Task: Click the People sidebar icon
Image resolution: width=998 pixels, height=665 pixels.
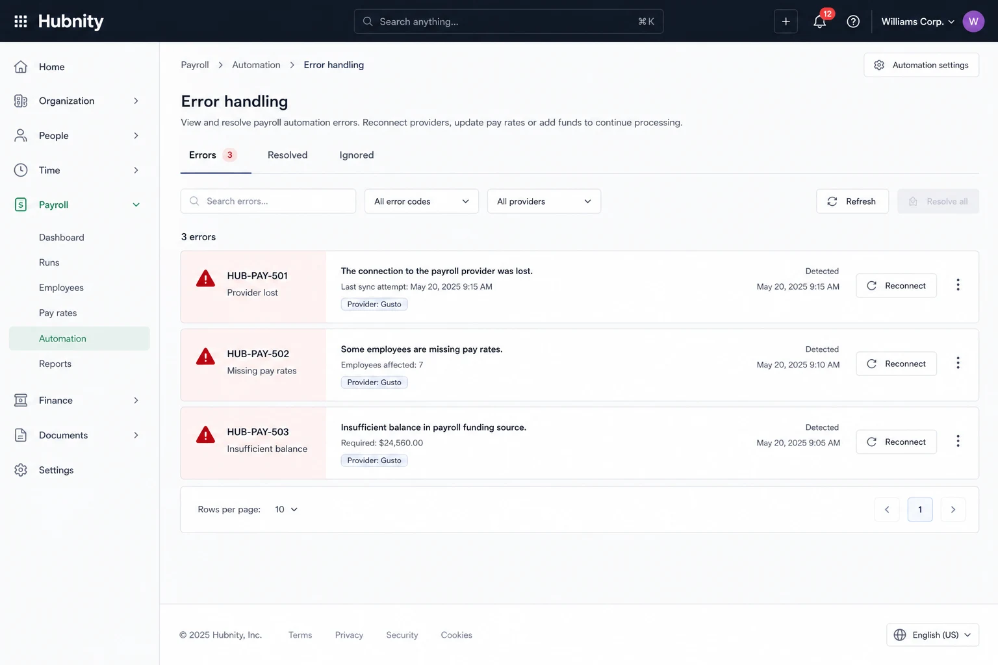Action: (x=21, y=135)
